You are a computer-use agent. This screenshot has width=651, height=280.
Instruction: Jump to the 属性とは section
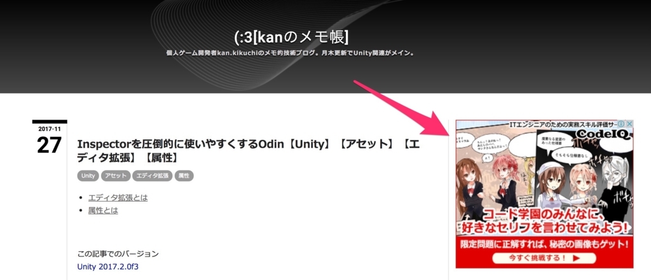tap(103, 211)
